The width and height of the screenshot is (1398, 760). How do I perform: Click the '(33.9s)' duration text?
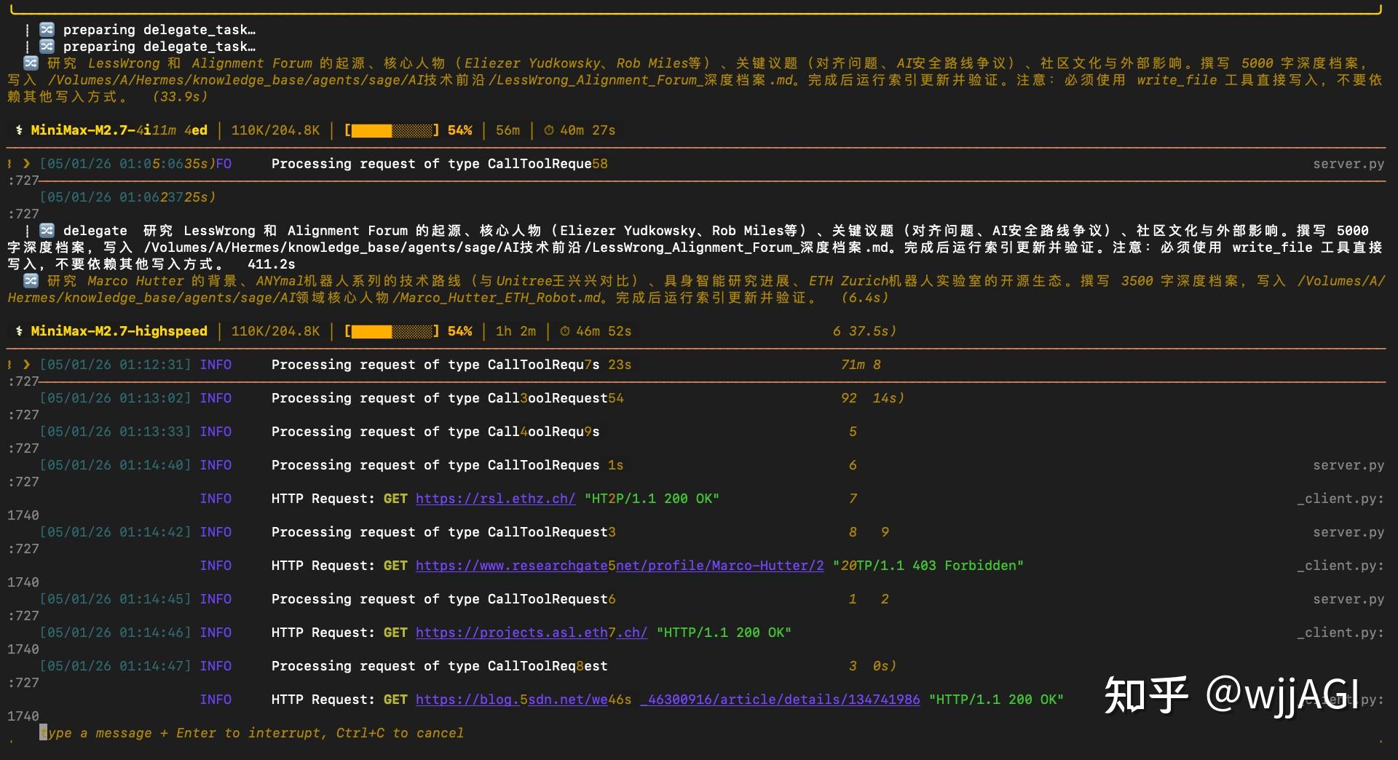click(x=179, y=97)
